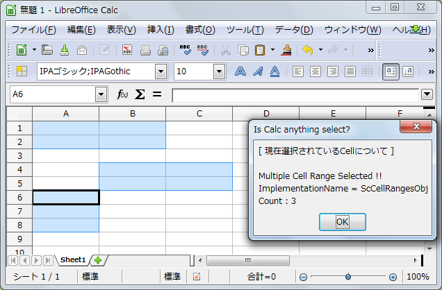
Task: Click the Copy icon
Action: coord(243,51)
